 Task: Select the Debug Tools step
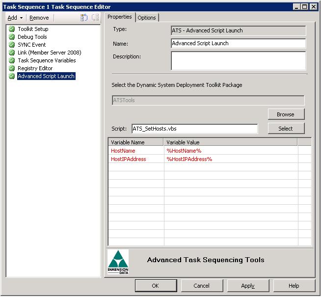tap(32, 37)
